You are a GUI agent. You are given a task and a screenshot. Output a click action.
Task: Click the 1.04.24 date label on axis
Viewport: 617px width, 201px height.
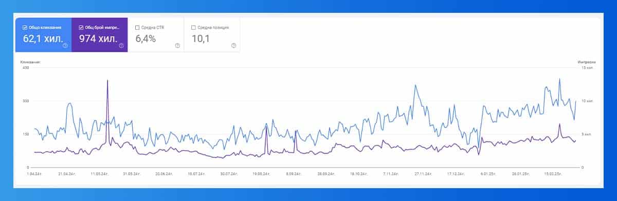33,174
